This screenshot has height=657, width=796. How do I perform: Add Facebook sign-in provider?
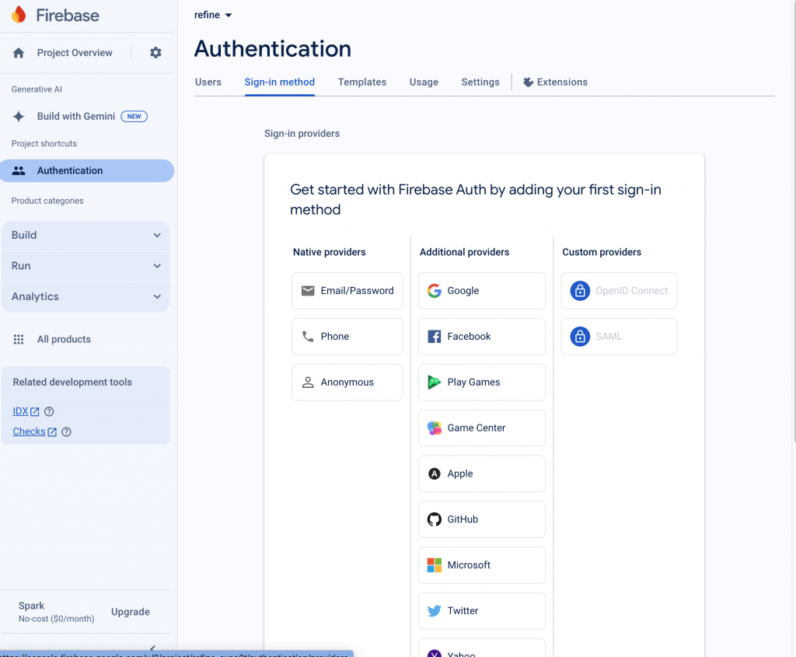tap(482, 336)
